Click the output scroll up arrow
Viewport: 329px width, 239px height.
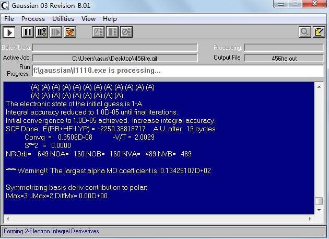click(319, 87)
